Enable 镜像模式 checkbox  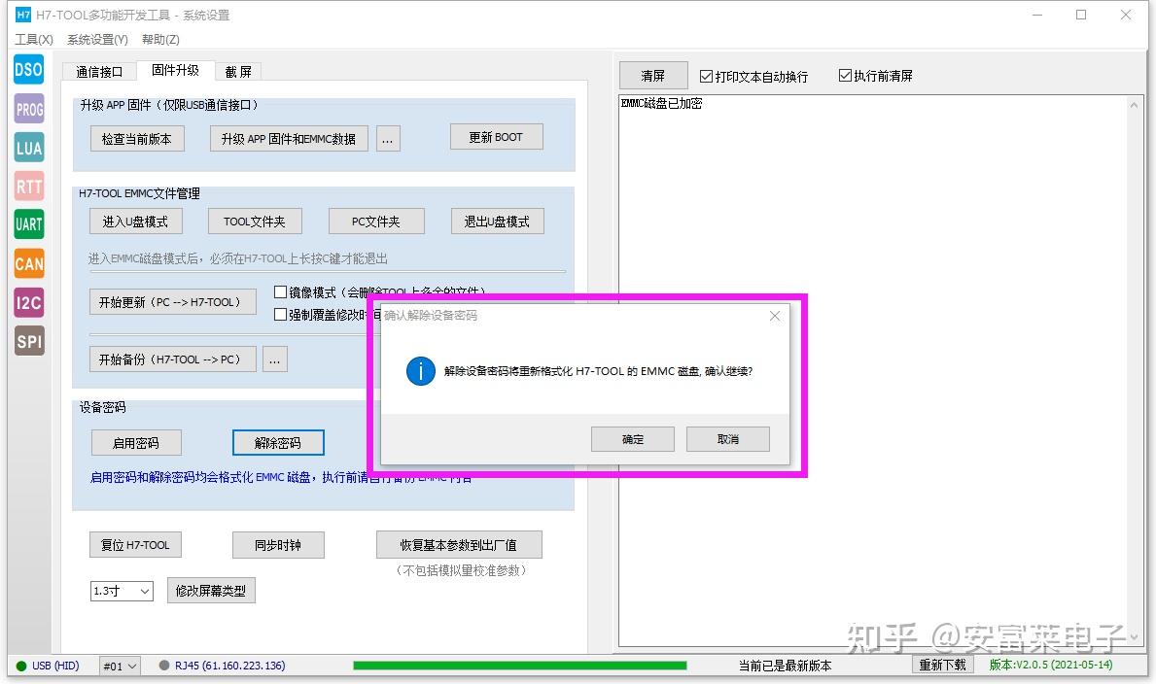tap(280, 293)
